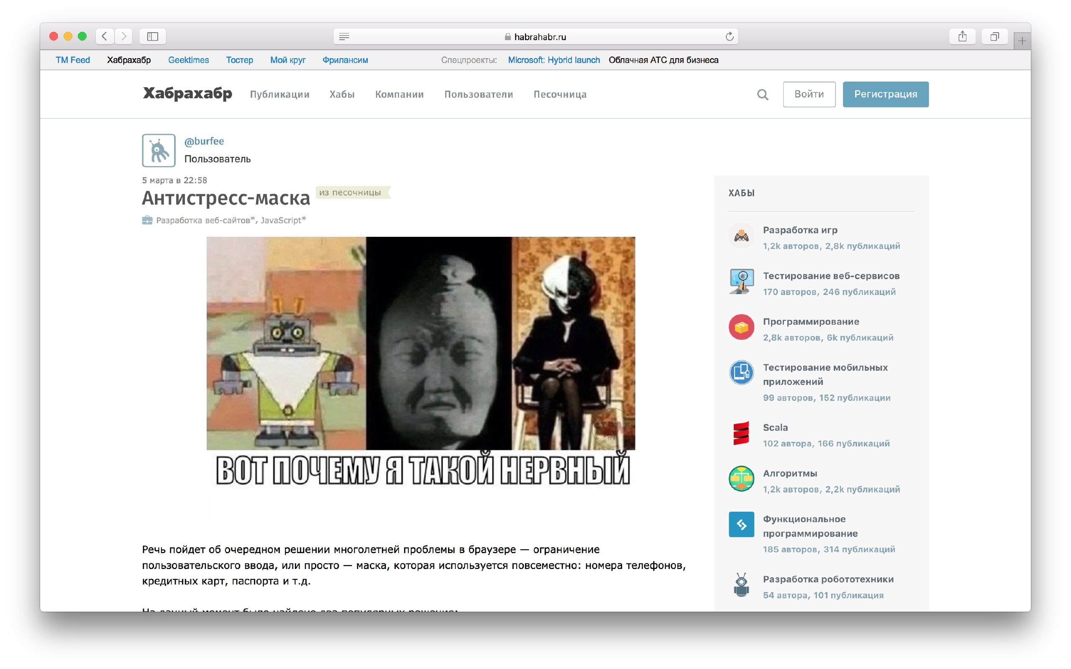The height and width of the screenshot is (669, 1071).
Task: Click the Войти button
Action: (x=809, y=94)
